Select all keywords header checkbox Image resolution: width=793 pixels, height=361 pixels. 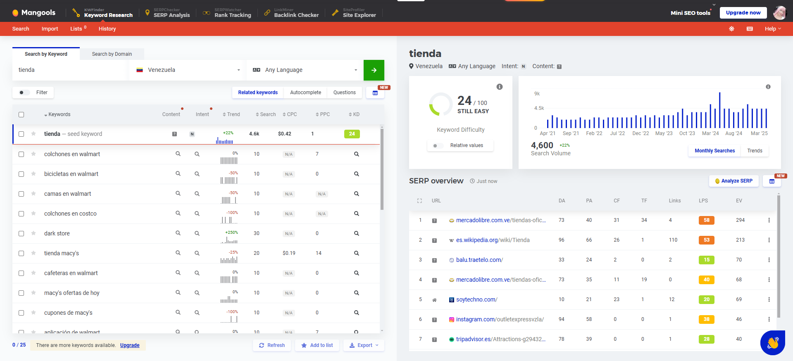coord(21,114)
